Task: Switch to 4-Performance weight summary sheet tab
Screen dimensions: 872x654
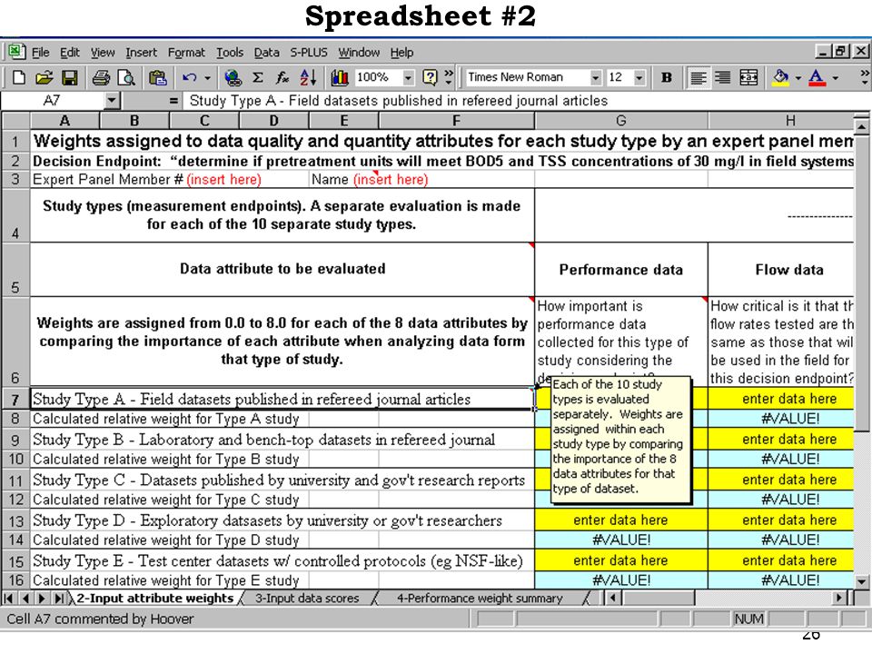Action: coord(480,599)
